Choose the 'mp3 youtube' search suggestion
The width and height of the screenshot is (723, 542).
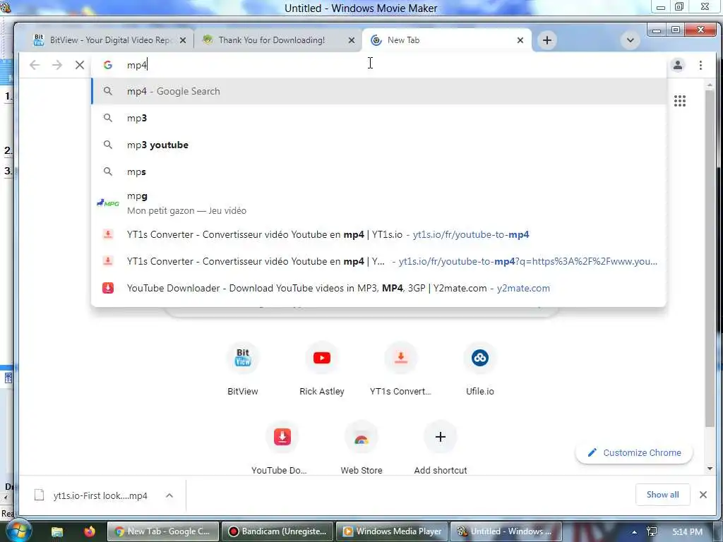[378, 145]
